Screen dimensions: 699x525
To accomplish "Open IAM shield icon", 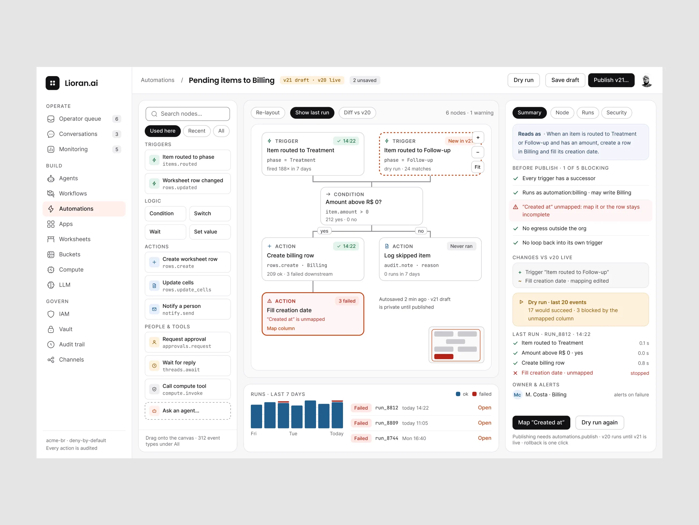I will coord(51,314).
